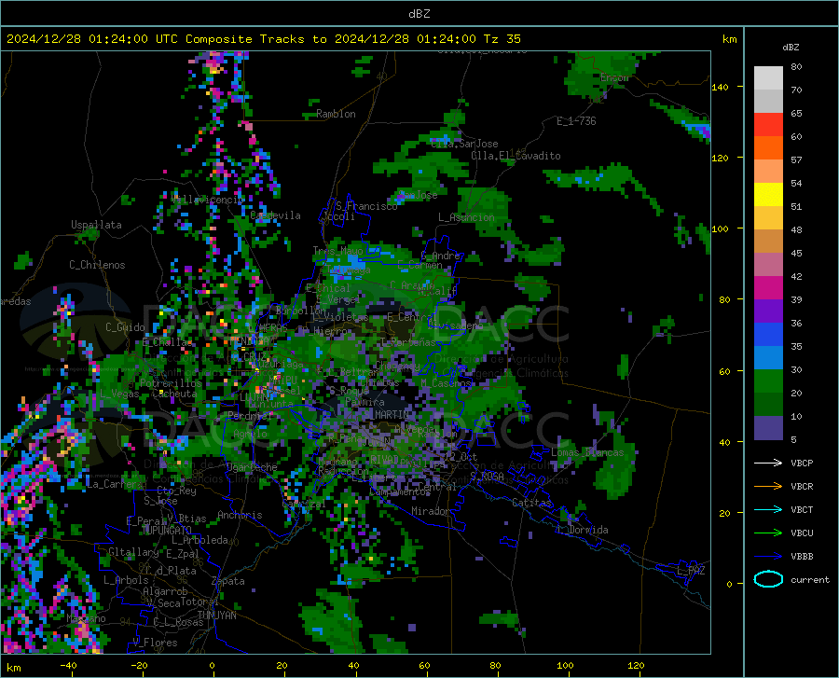Click the 'dBZ' heading above the color scale
839x678 pixels.
[x=791, y=47]
